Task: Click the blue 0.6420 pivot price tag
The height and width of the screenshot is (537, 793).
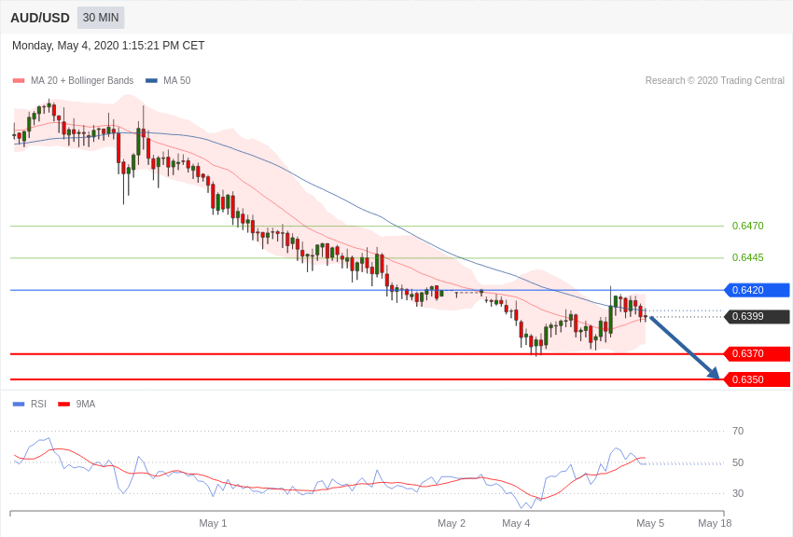Action: (758, 290)
